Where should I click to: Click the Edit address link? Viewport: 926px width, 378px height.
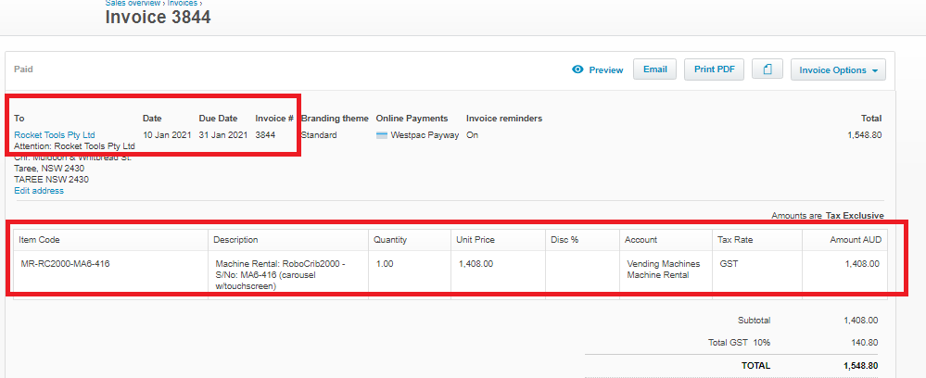pyautogui.click(x=39, y=191)
